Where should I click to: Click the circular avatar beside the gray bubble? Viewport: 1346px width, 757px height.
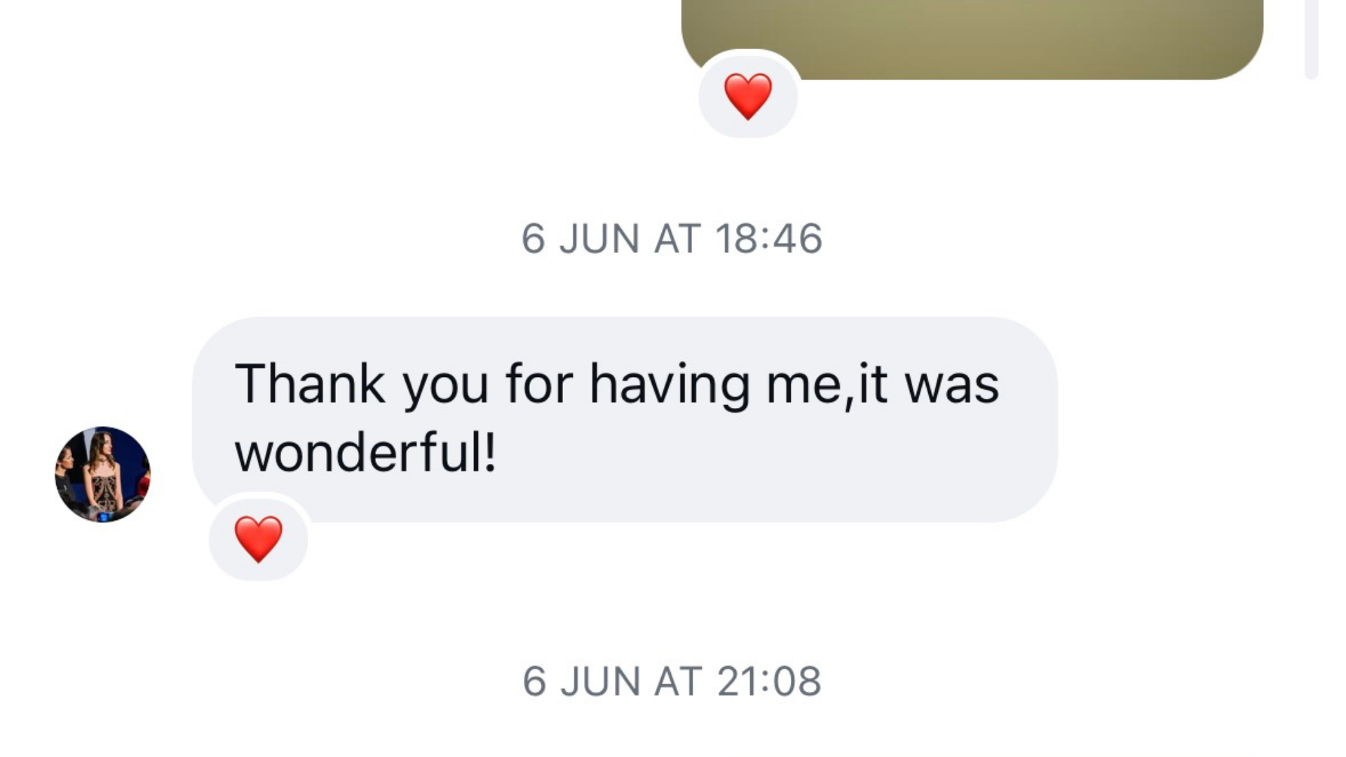tap(102, 474)
